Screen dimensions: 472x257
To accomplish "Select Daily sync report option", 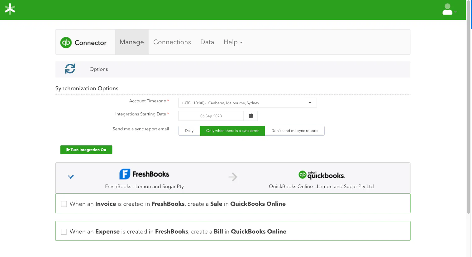I will [189, 131].
